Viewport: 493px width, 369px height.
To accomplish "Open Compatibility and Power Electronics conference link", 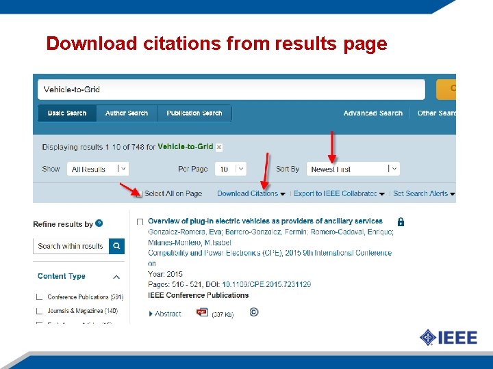I will click(x=270, y=258).
